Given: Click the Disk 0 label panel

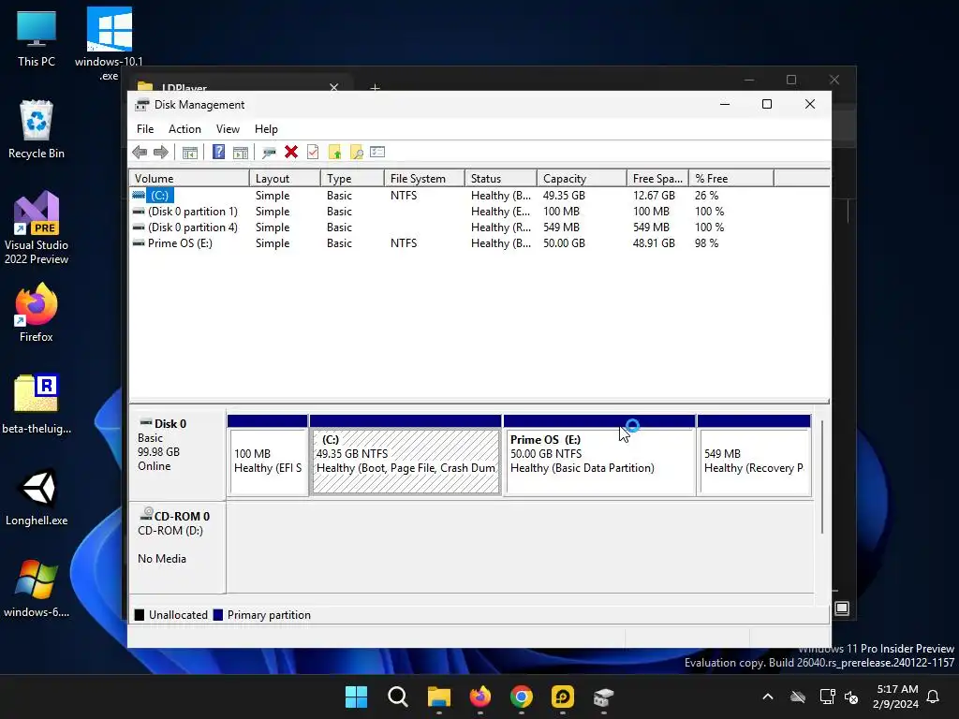Looking at the screenshot, I should tap(177, 455).
